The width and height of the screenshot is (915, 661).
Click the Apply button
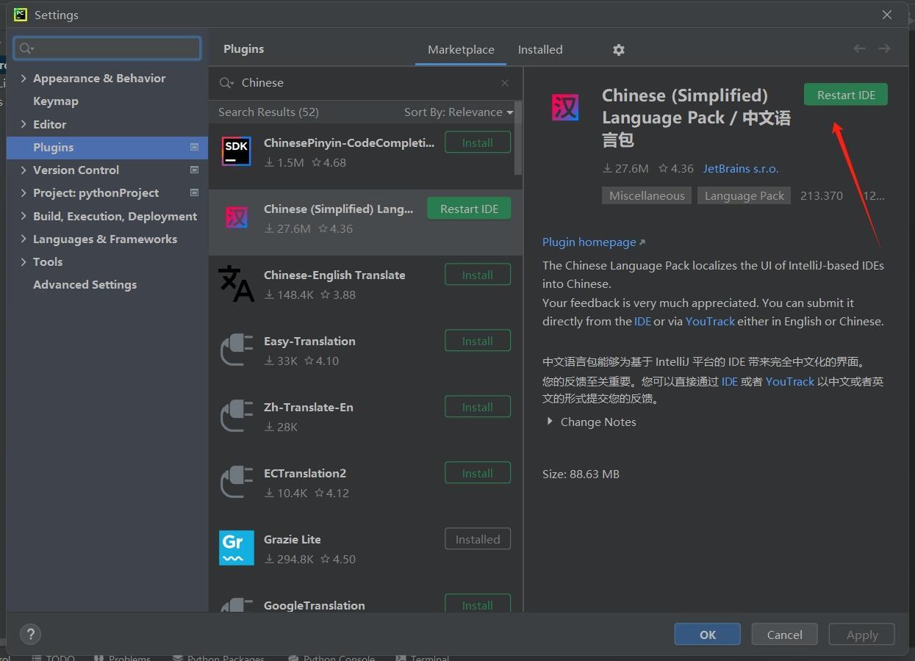click(x=861, y=635)
